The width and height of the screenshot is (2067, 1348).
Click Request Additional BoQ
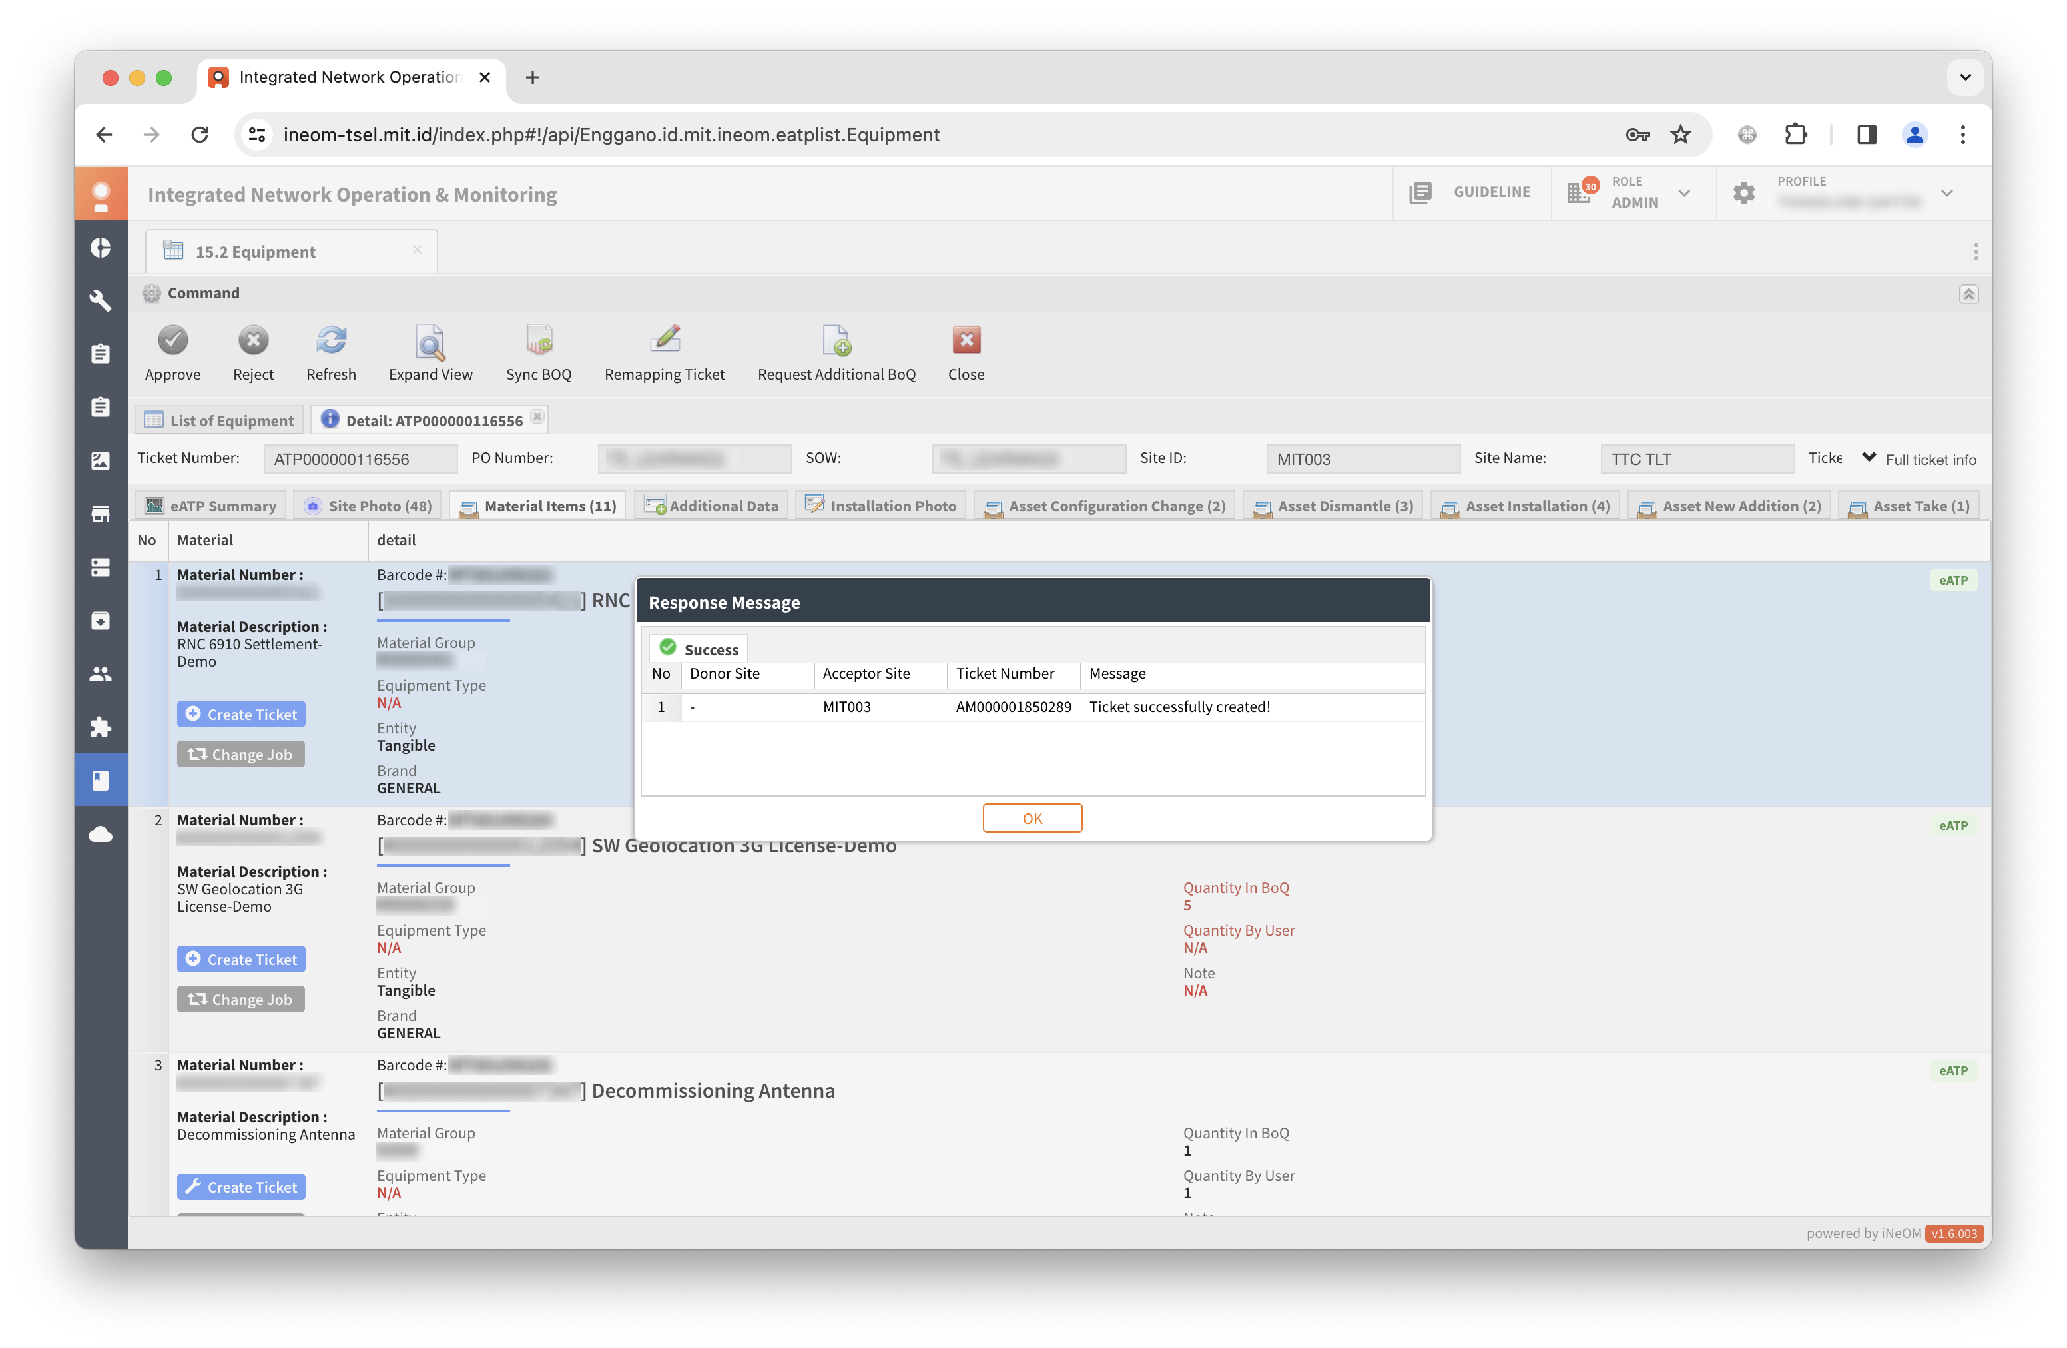point(836,340)
